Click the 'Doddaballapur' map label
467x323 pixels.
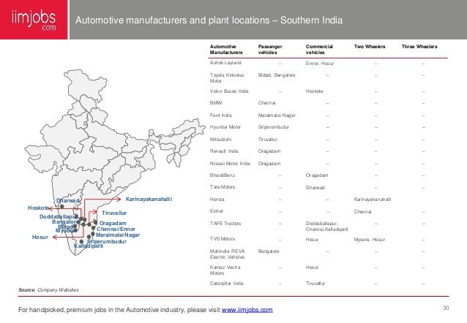(58, 216)
